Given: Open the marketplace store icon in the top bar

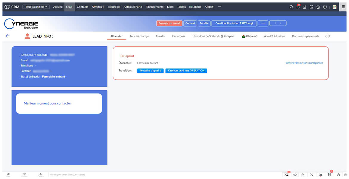Looking at the screenshot, I should tap(318, 7).
